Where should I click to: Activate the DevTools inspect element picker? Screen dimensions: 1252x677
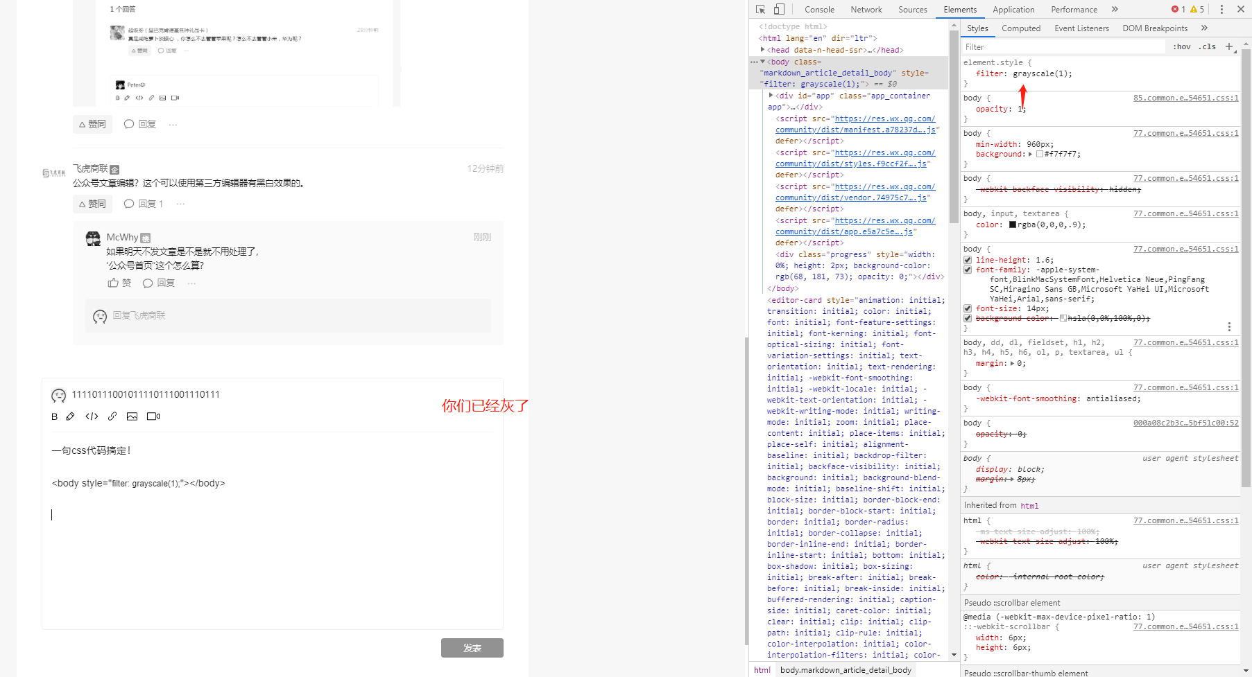click(760, 10)
